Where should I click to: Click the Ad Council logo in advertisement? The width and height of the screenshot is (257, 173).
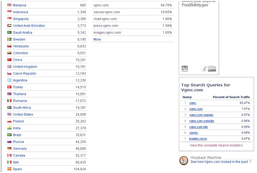click(184, 69)
